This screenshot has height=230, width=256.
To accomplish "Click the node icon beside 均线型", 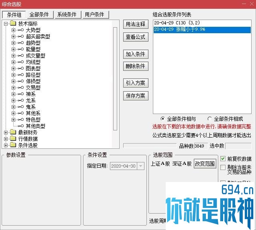I will click(x=20, y=62).
